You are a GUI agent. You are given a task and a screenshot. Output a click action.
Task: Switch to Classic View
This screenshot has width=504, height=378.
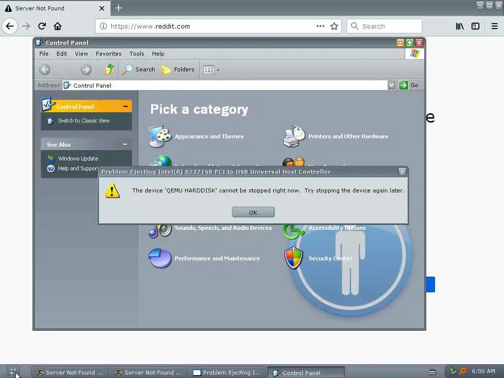tap(84, 121)
